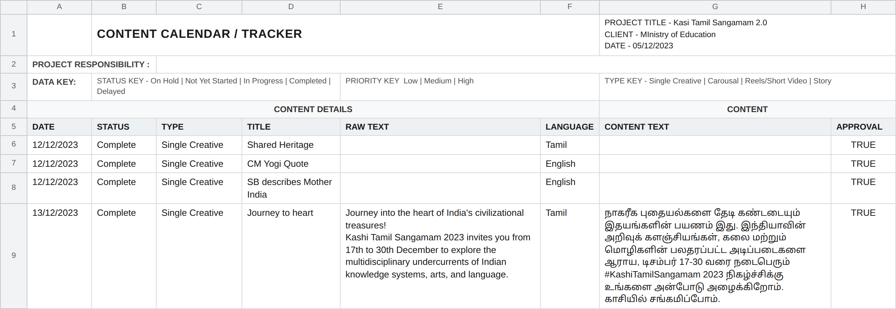
Task: Click the PROJECT RESPONSIBILITY cell
Action: (92, 64)
